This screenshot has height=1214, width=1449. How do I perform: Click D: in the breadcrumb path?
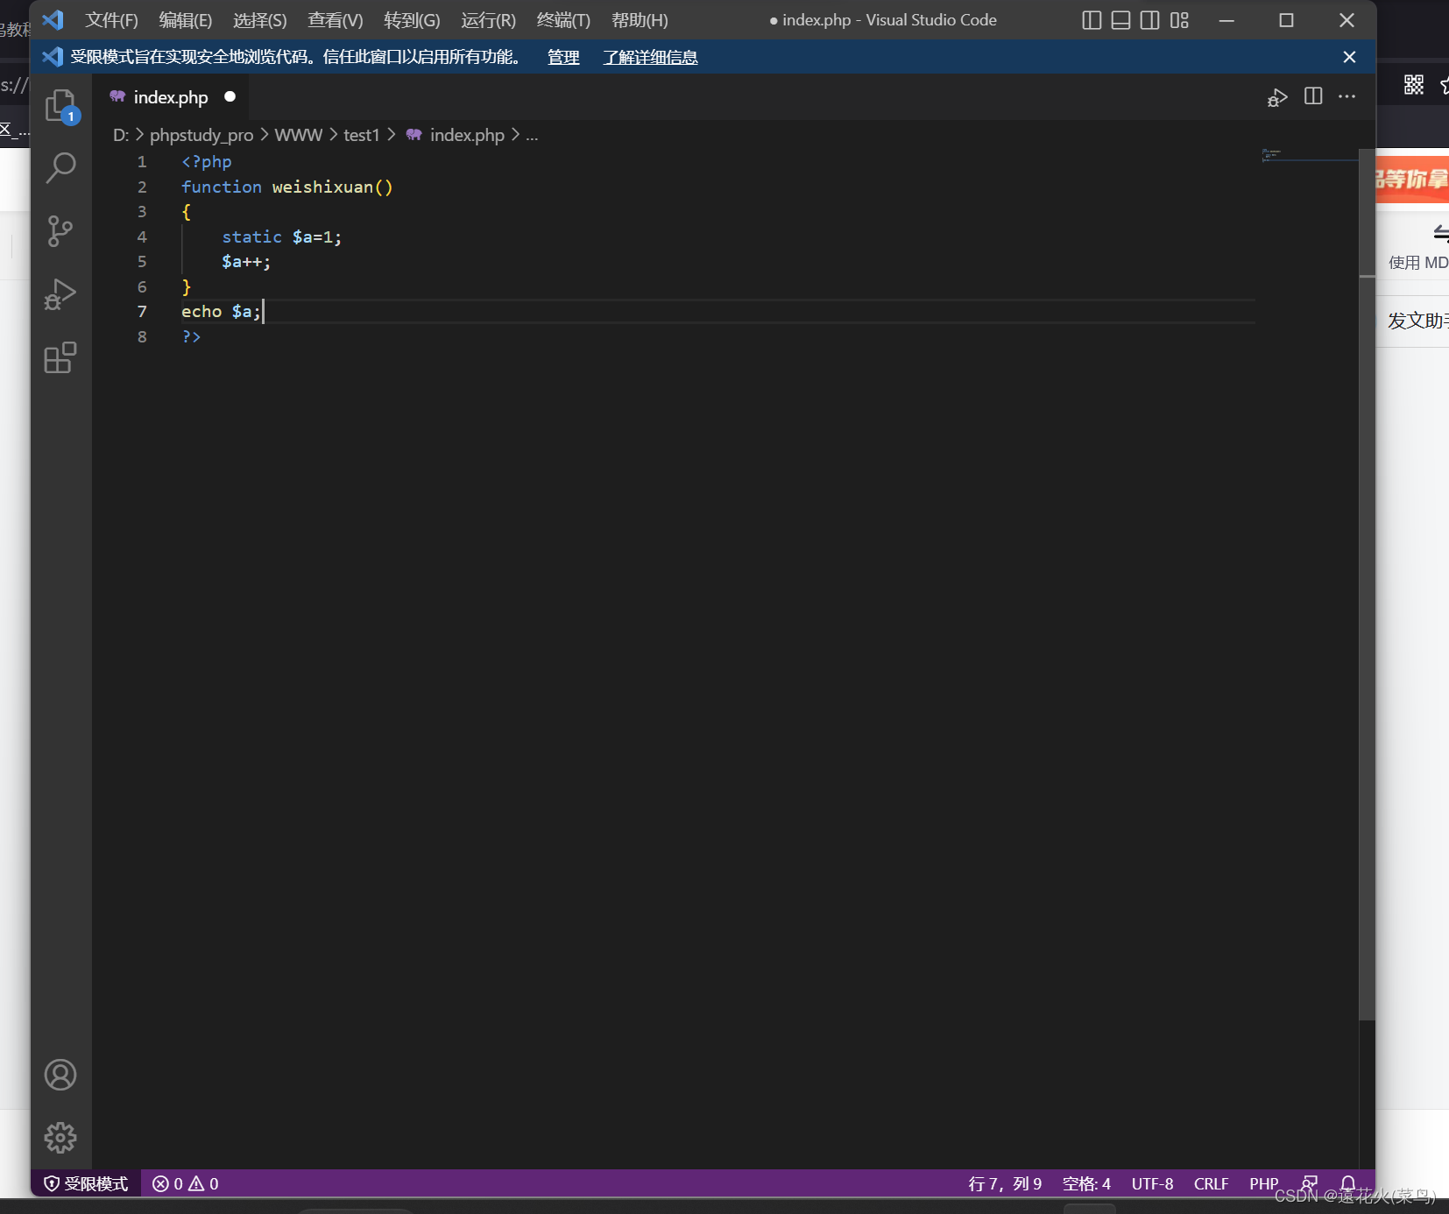pyautogui.click(x=121, y=135)
